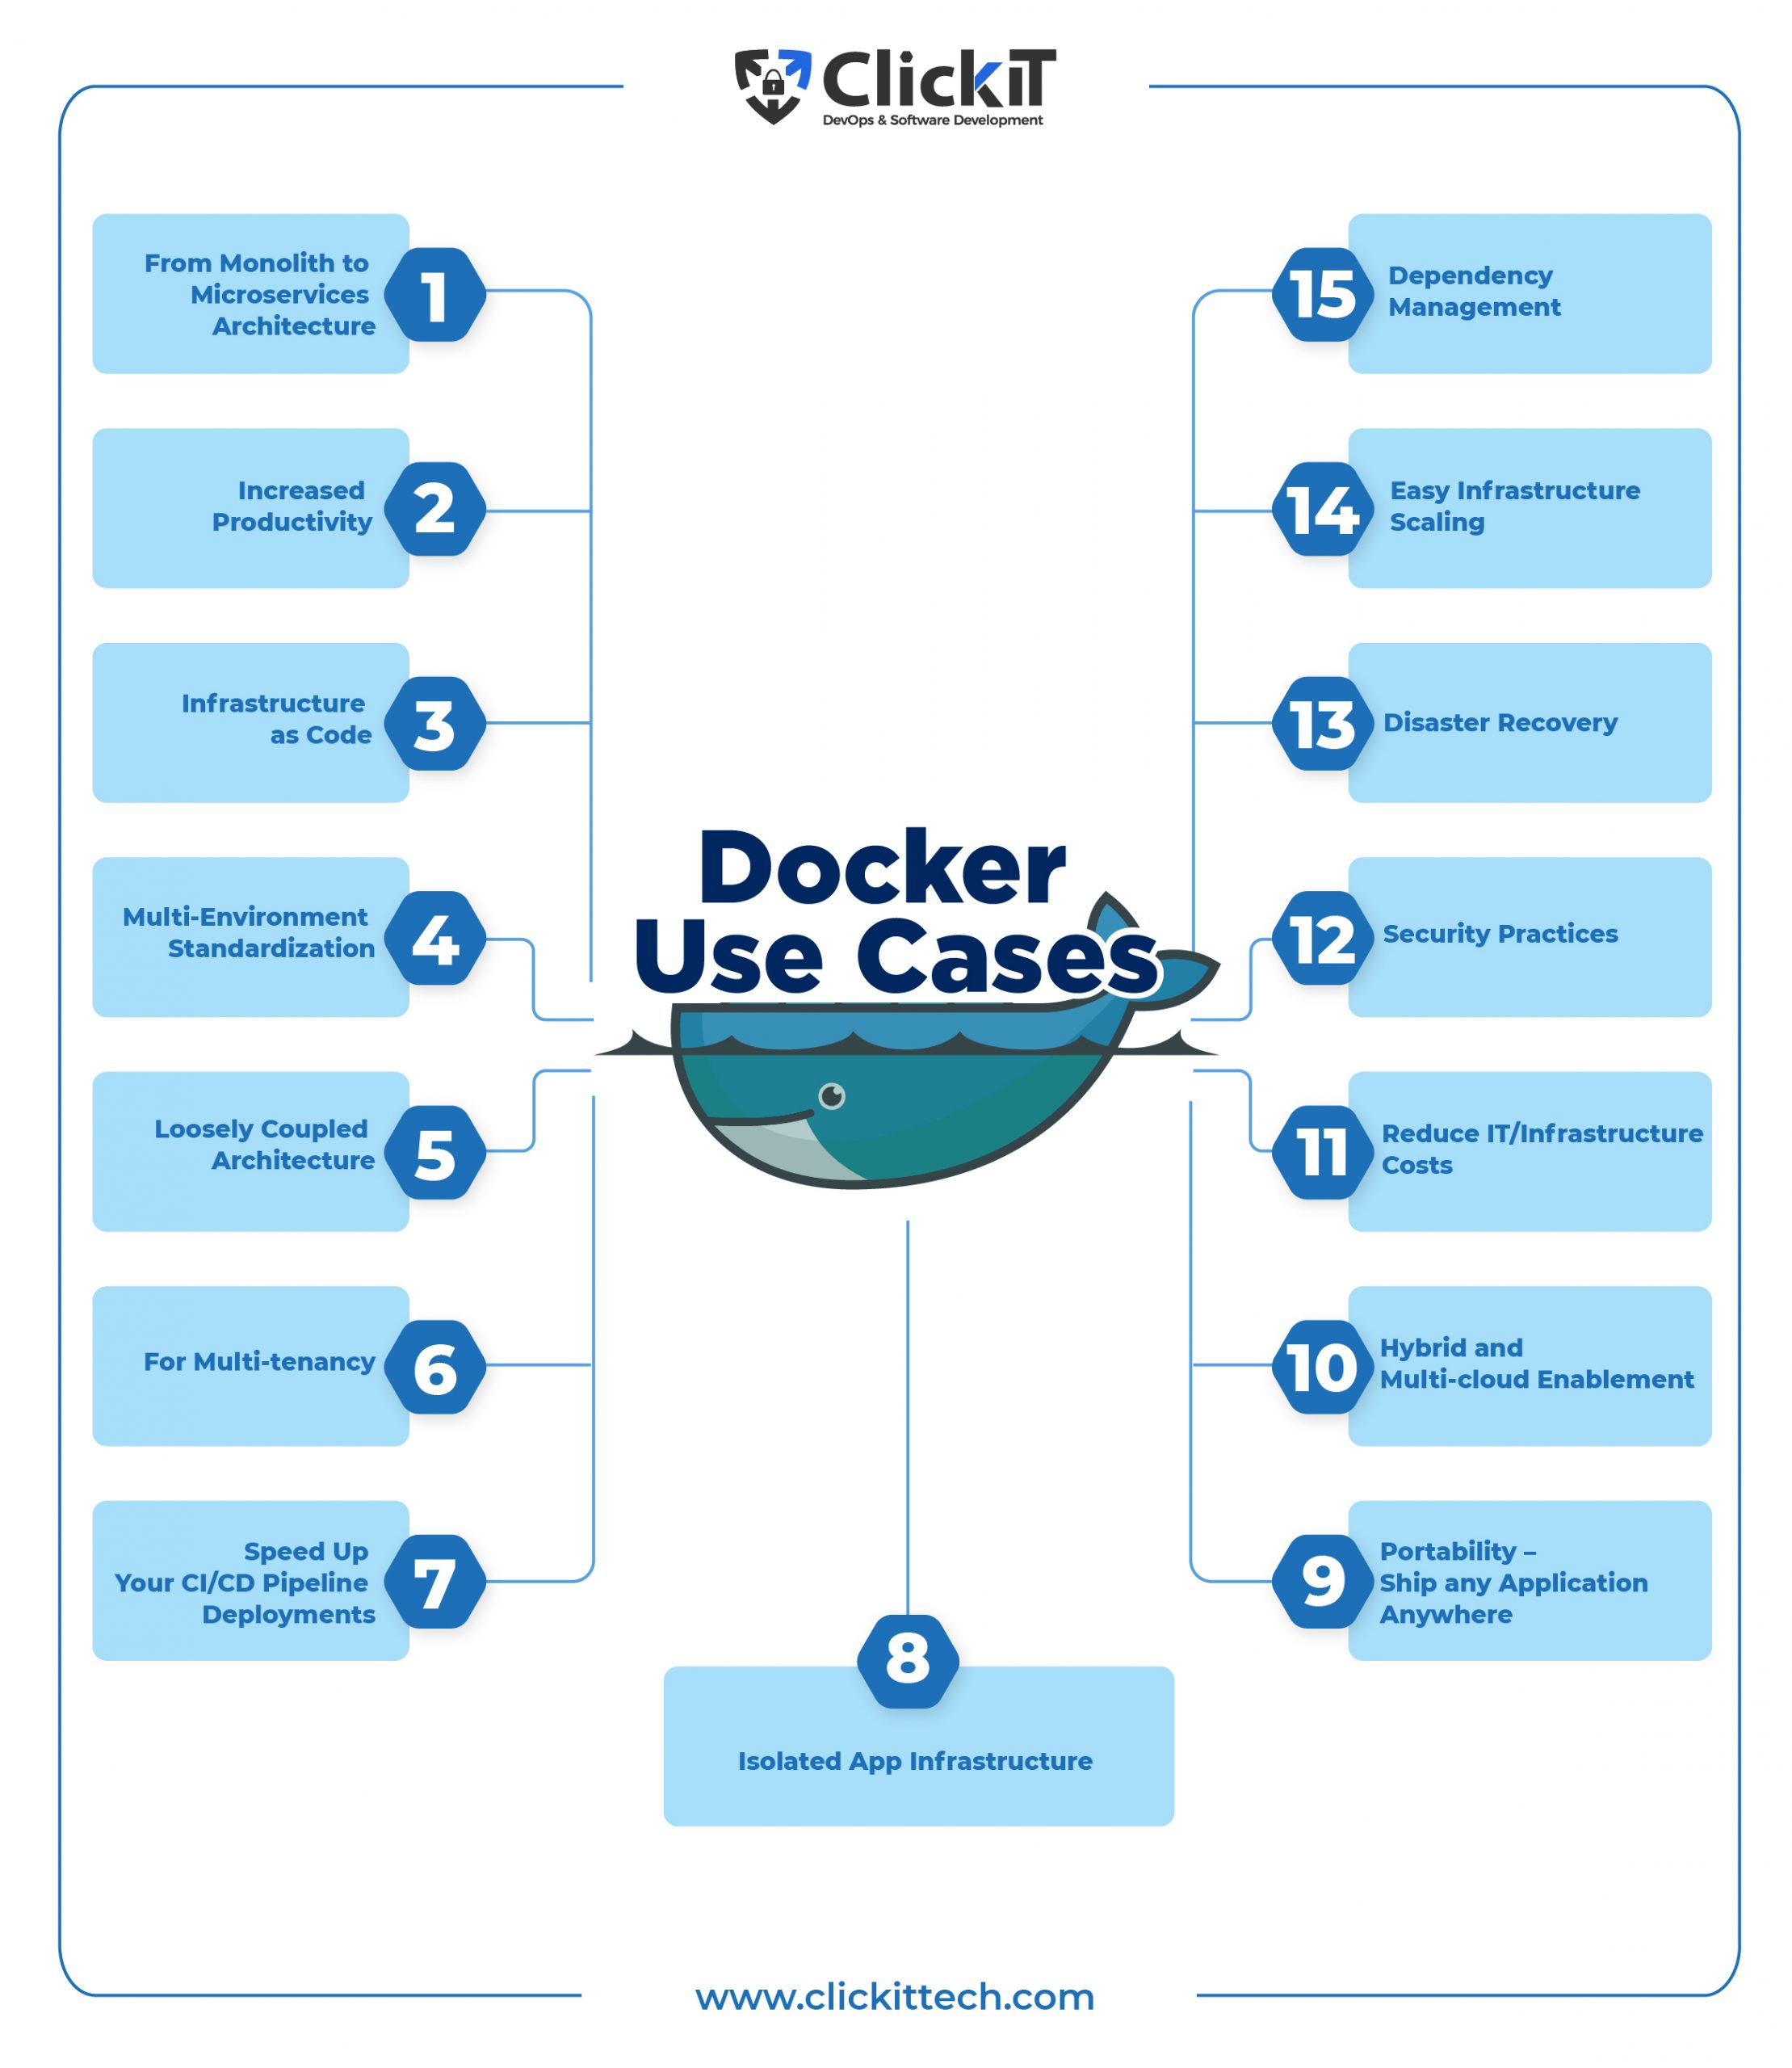Open www.clickittech.com website link
The height and width of the screenshot is (2068, 1792).
click(x=895, y=2011)
